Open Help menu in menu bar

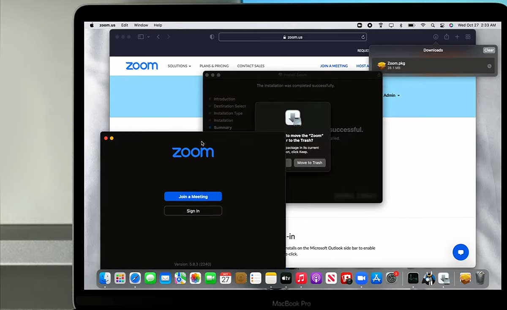pos(158,25)
